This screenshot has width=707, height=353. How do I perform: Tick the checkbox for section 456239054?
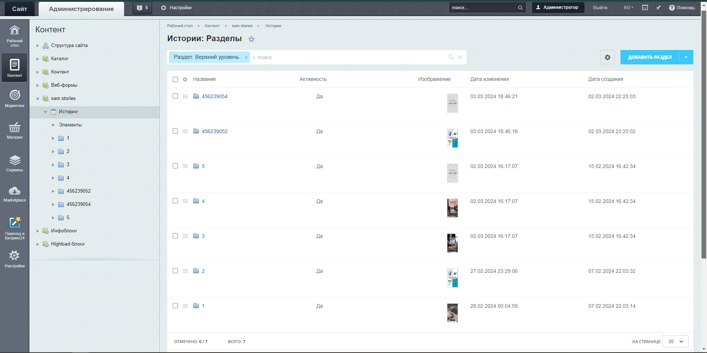tap(175, 96)
